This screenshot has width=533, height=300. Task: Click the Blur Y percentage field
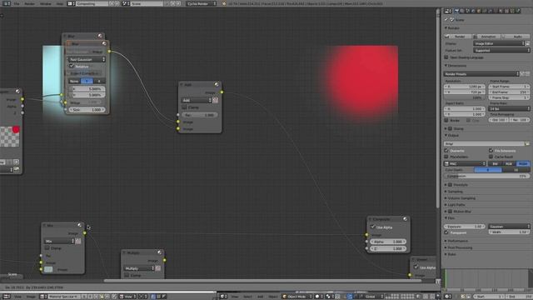87,95
